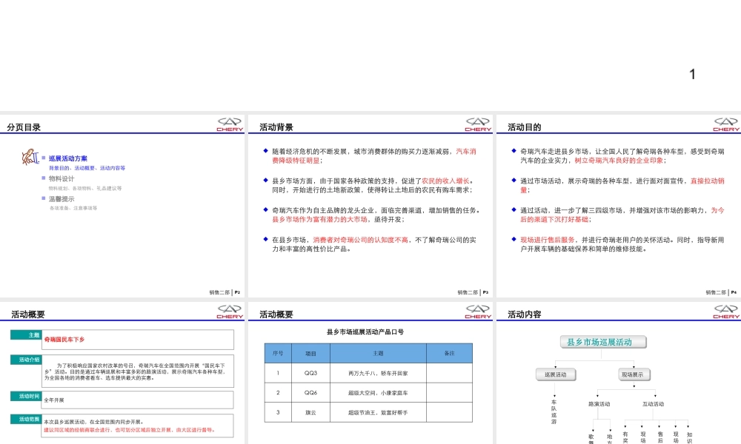
Task: Click the 活动背景 title text
Action: [x=276, y=127]
